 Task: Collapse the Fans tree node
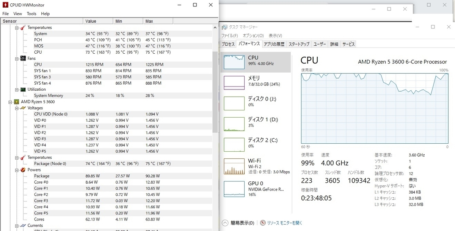coord(17,59)
